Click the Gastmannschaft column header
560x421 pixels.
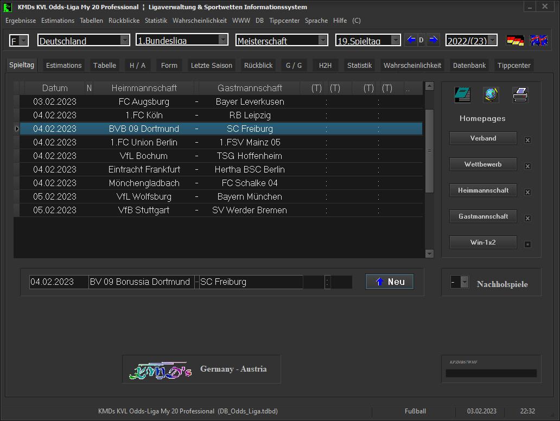click(250, 88)
